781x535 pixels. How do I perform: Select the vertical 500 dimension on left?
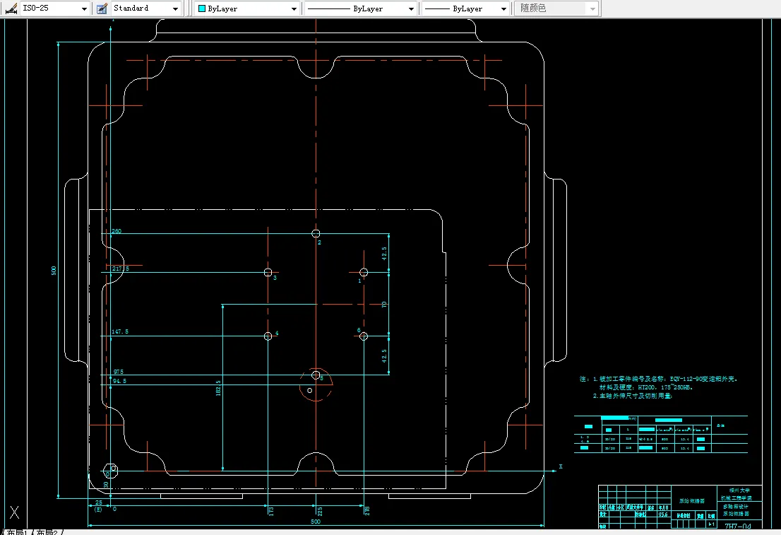[x=54, y=270]
